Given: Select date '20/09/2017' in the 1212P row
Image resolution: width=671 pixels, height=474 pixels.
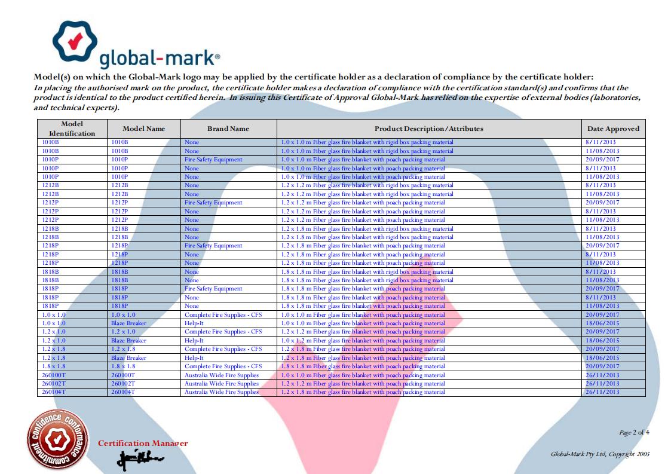Looking at the screenshot, I should 602,203.
